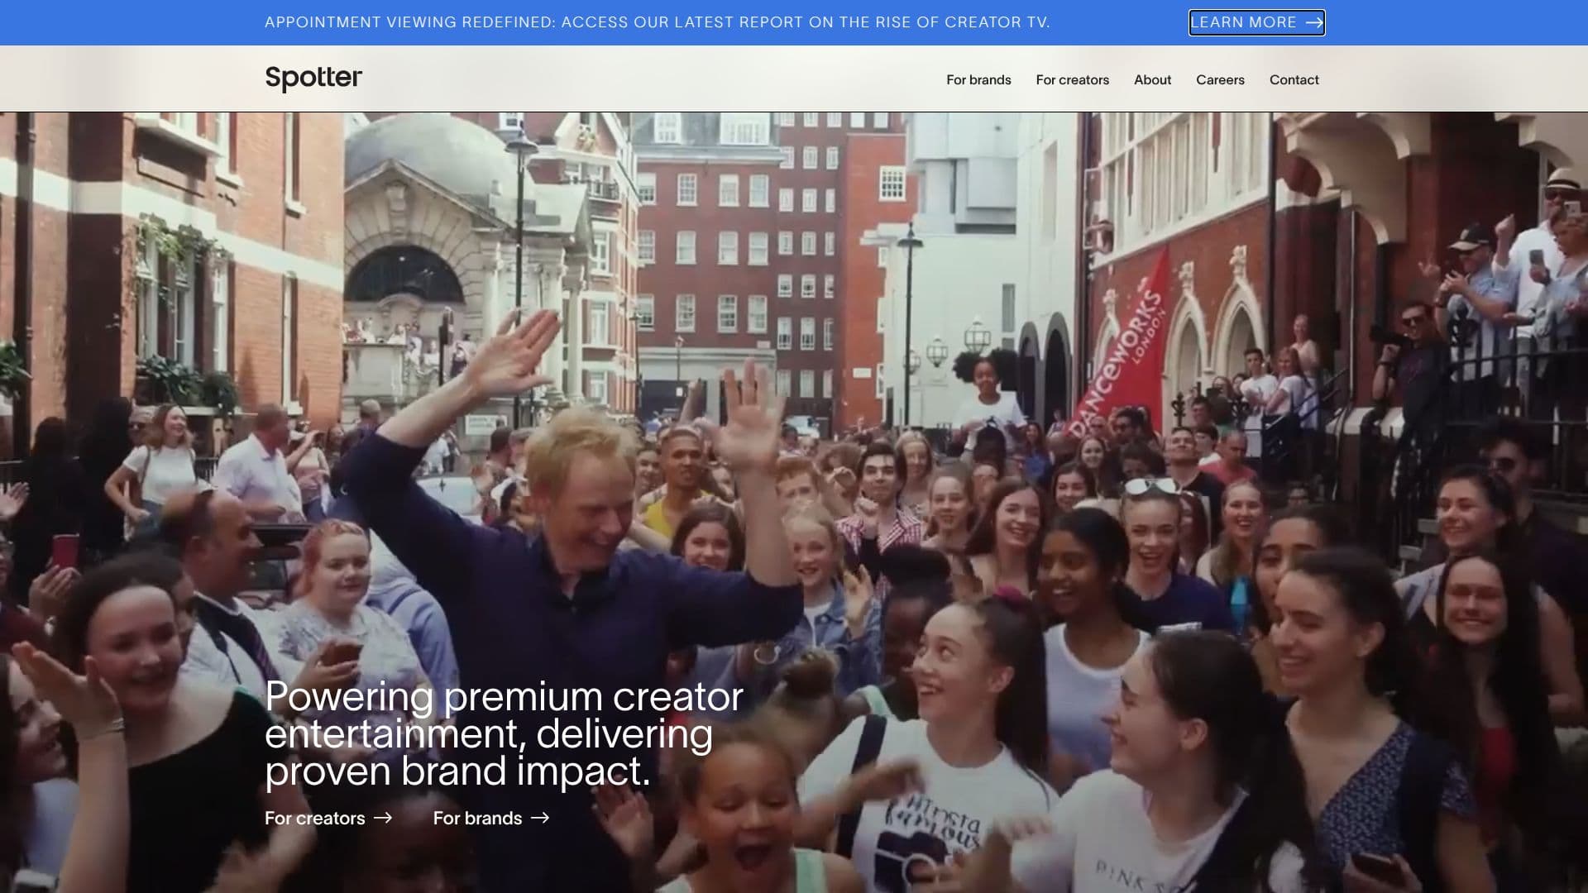Screen dimensions: 1588x893
Task: Follow the hero For brands link
Action: 491,818
